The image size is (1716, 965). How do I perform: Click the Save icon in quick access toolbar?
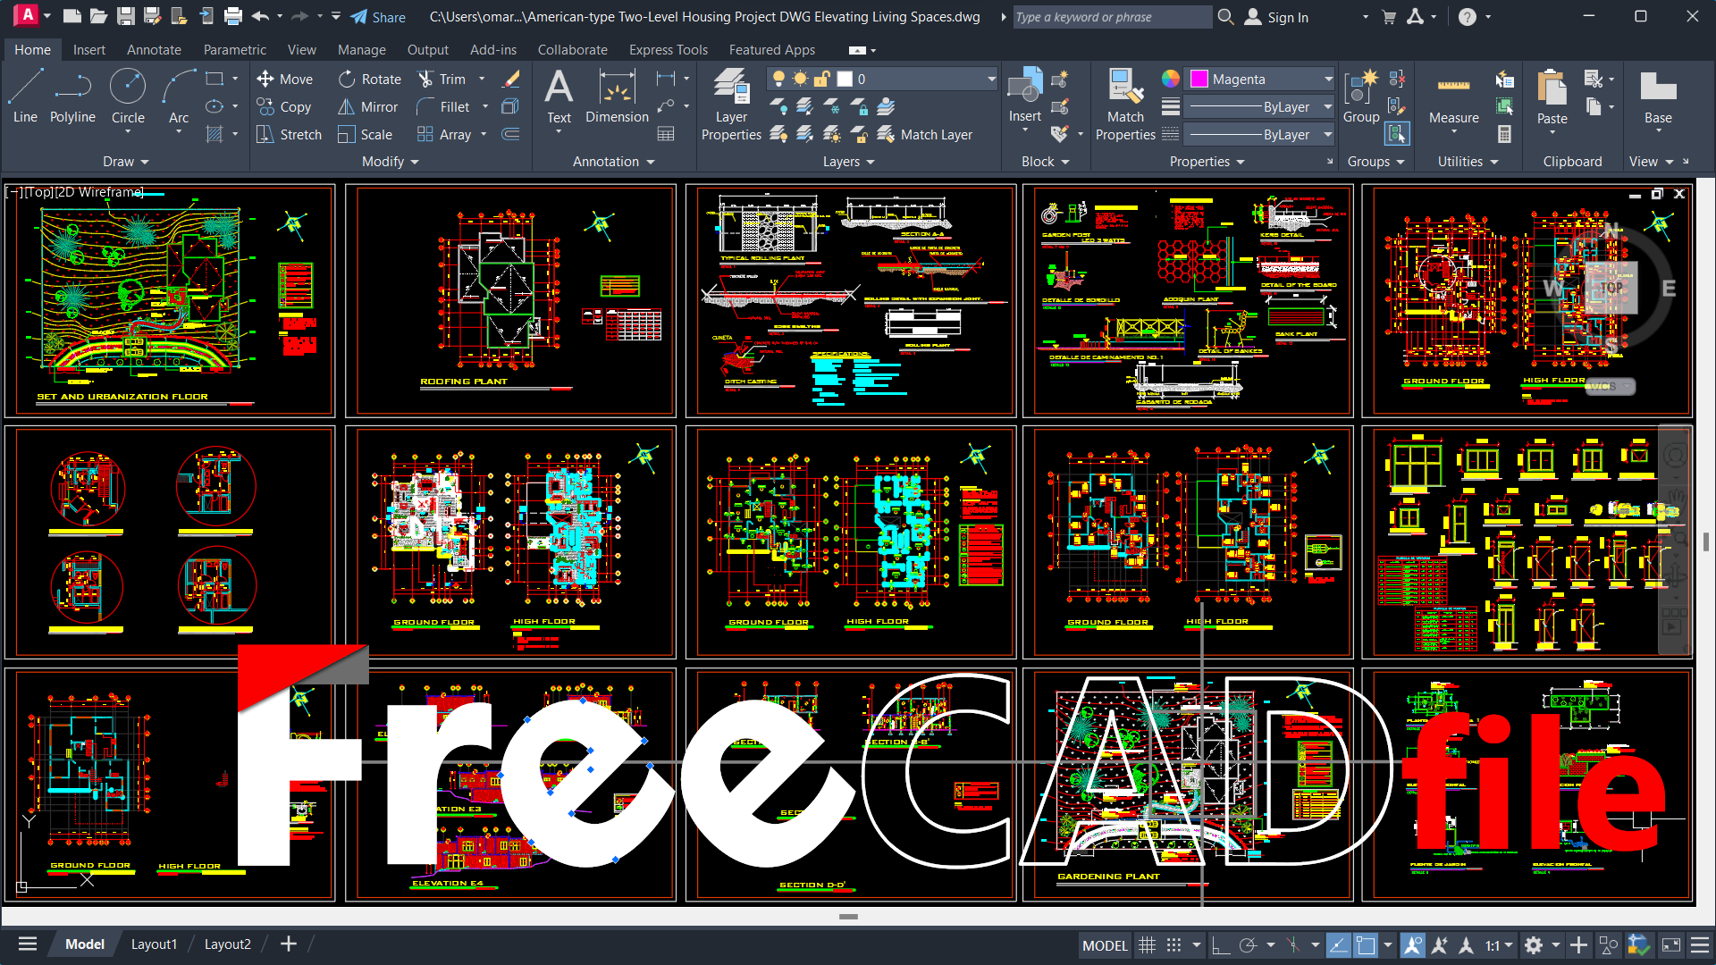point(126,16)
